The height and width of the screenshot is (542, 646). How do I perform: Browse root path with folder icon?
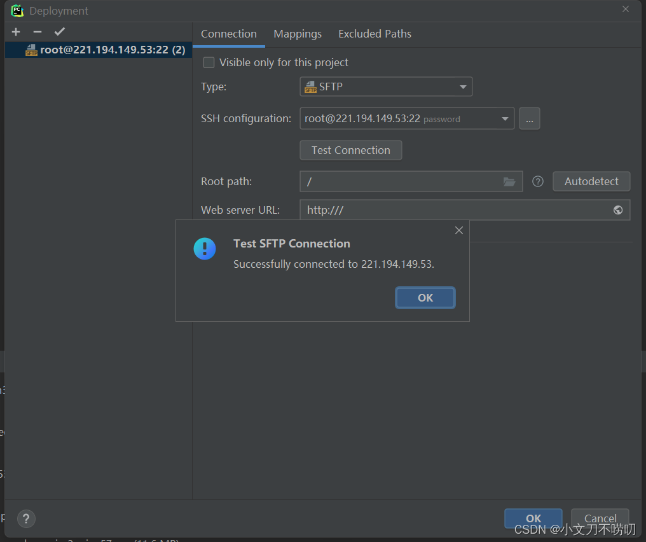[509, 181]
